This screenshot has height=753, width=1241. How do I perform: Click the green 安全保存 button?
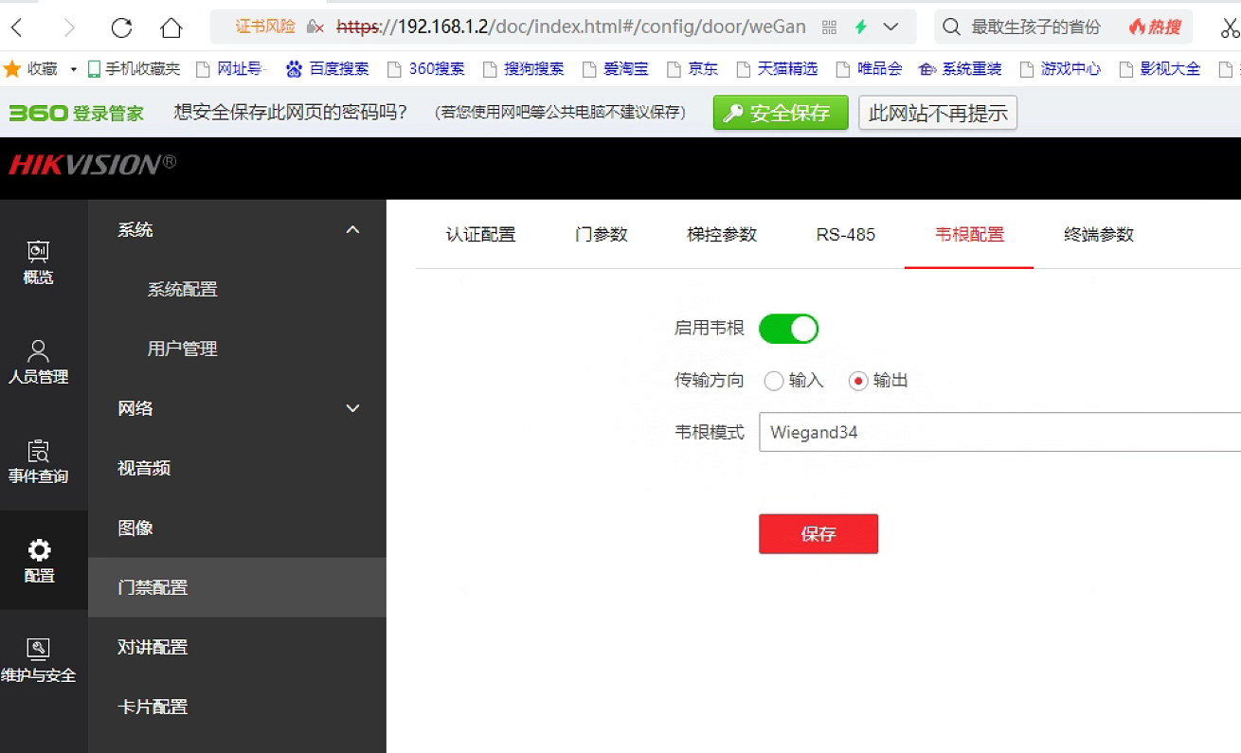(780, 114)
